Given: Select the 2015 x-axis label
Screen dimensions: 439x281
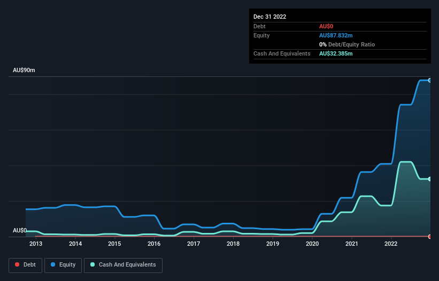Looking at the screenshot, I should [x=114, y=244].
